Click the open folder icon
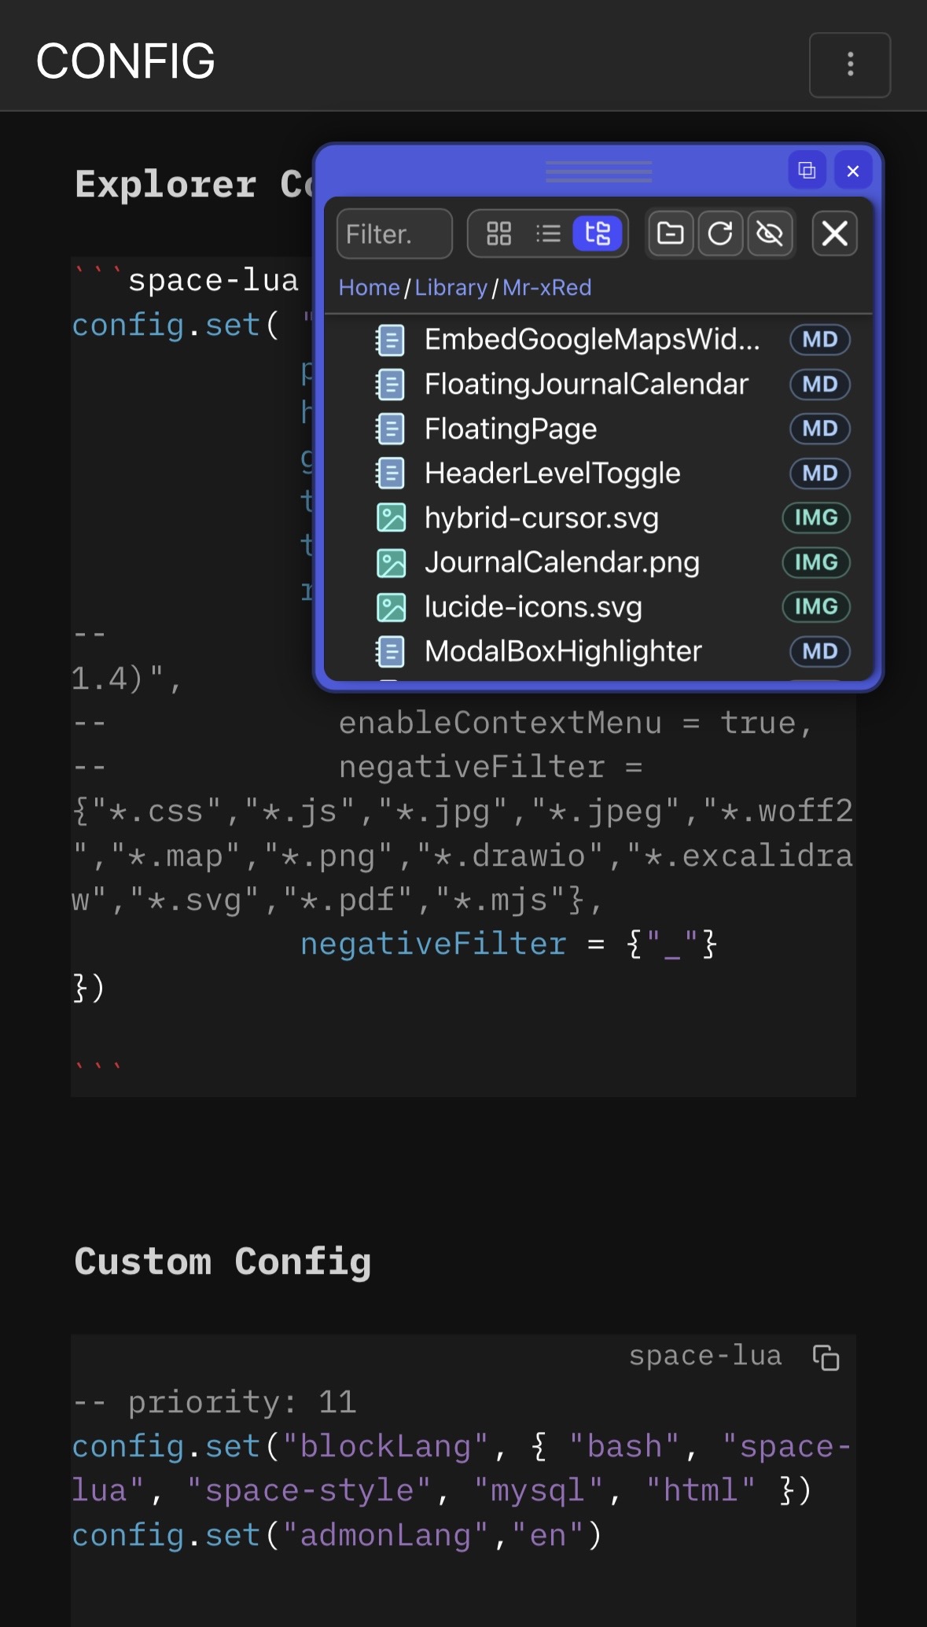927x1627 pixels. pyautogui.click(x=670, y=234)
